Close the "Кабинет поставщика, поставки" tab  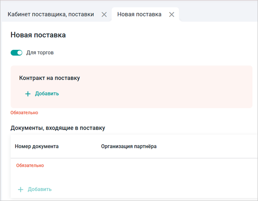[x=104, y=14]
